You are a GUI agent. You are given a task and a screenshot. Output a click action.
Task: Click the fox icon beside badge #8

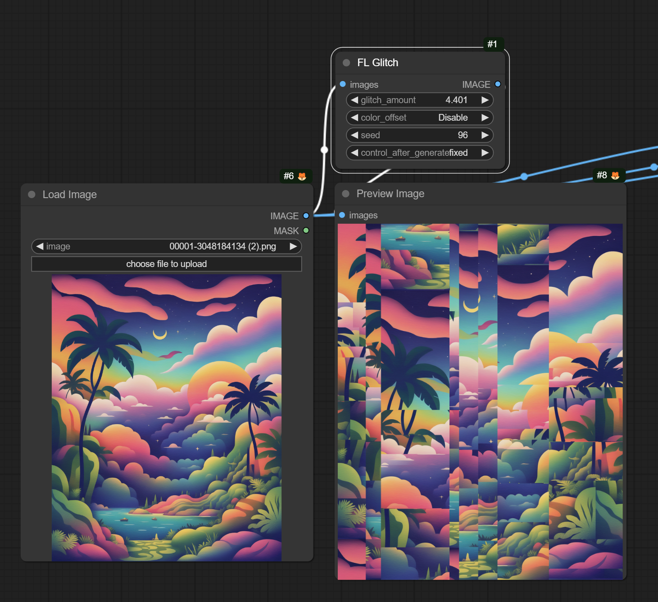615,175
